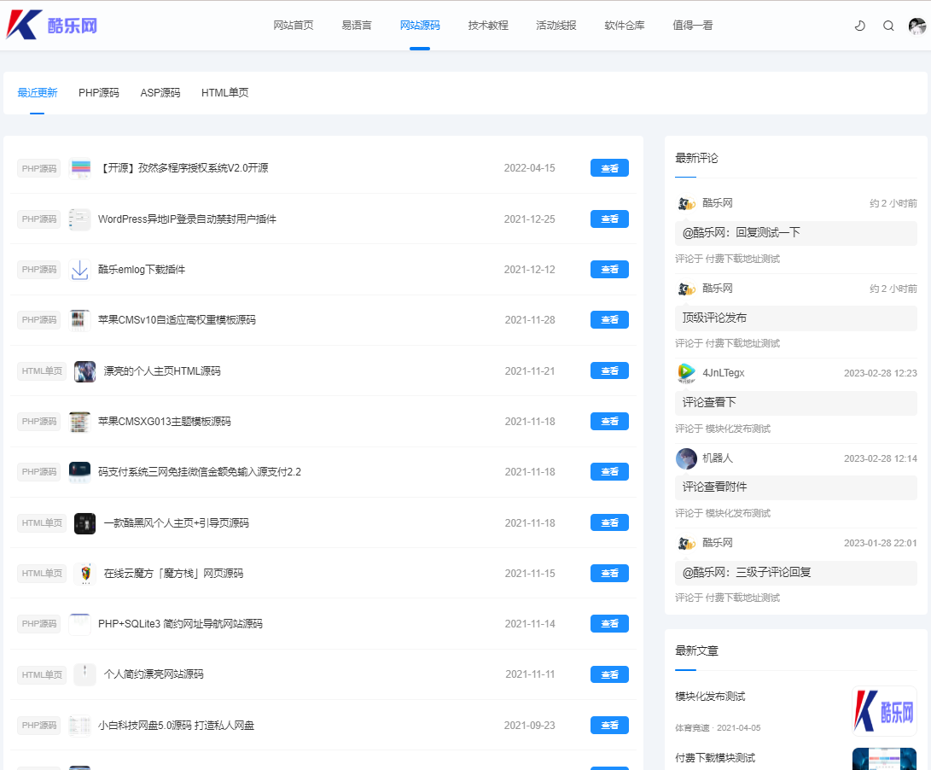This screenshot has width=931, height=770.
Task: Open 技术教程 nav item
Action: pyautogui.click(x=488, y=26)
